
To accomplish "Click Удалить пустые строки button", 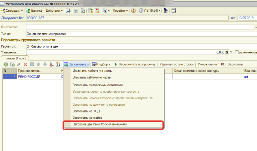I will [x=177, y=64].
